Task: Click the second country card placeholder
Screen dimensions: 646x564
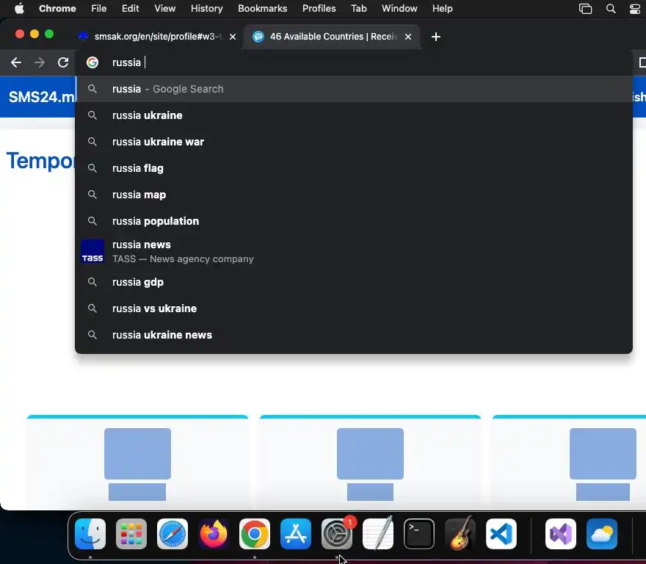Action: (370, 463)
